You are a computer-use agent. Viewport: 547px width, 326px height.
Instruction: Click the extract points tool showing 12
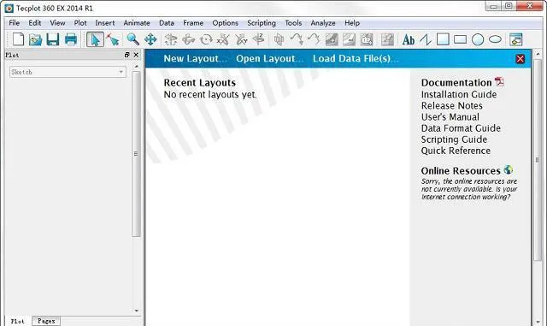click(x=367, y=39)
